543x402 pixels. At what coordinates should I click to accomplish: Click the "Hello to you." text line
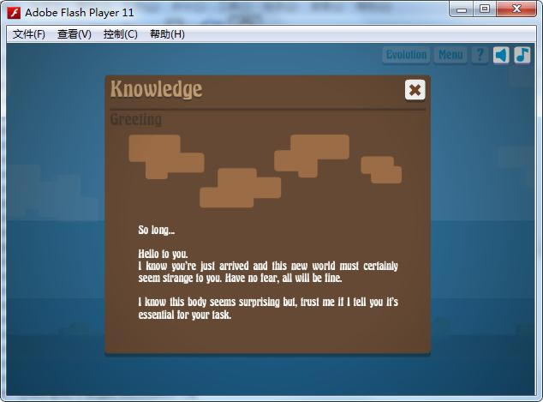(162, 254)
